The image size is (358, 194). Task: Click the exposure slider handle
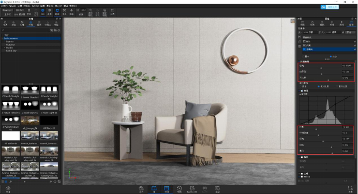point(321,68)
